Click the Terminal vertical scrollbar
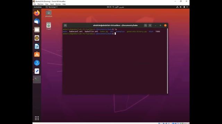Screen dimensions: 222x124 167,61
